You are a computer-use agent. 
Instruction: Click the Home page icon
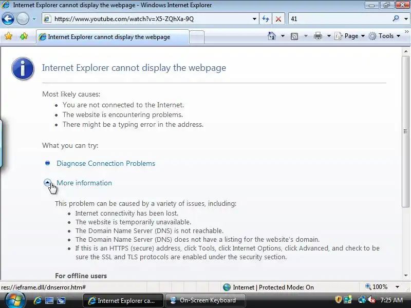(272, 36)
